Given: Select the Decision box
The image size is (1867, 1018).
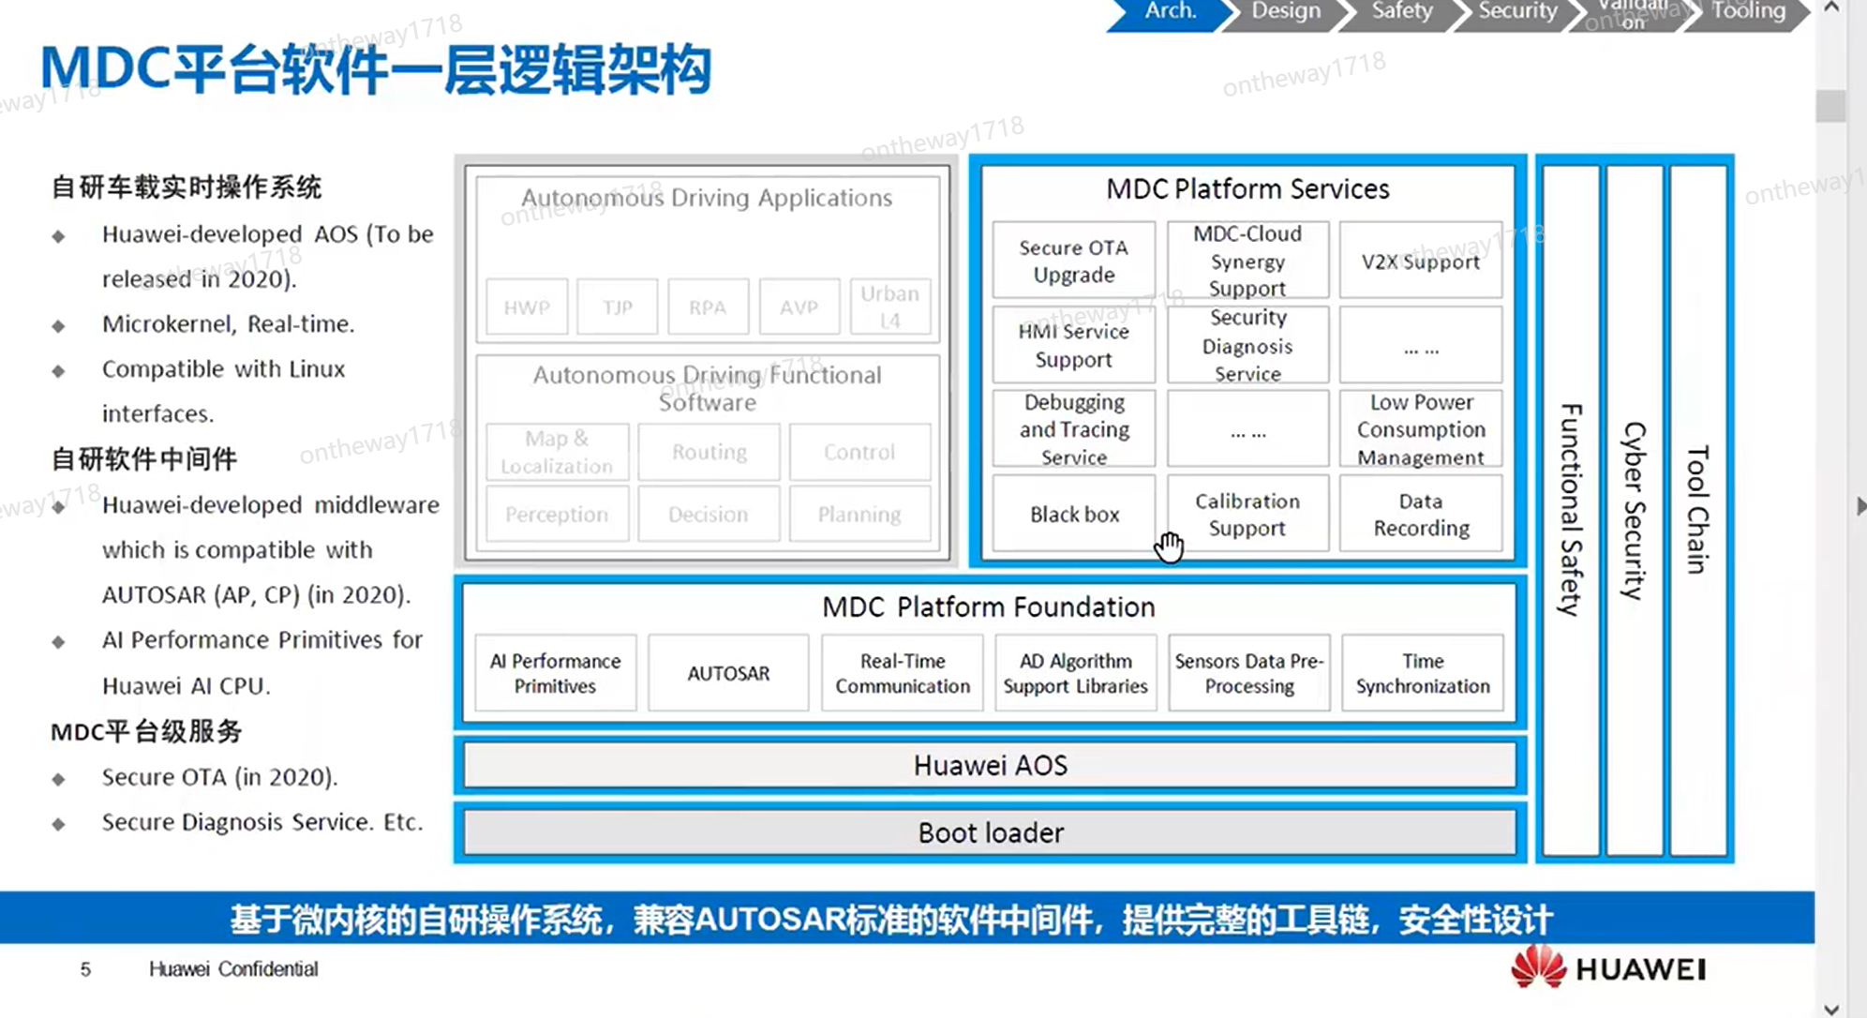Looking at the screenshot, I should click(709, 514).
